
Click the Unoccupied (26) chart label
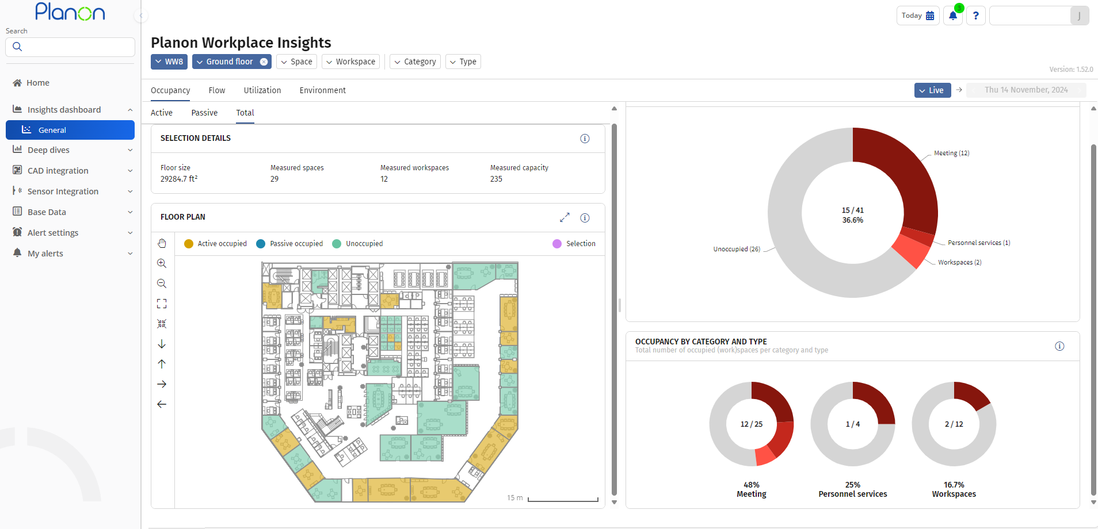click(x=737, y=249)
